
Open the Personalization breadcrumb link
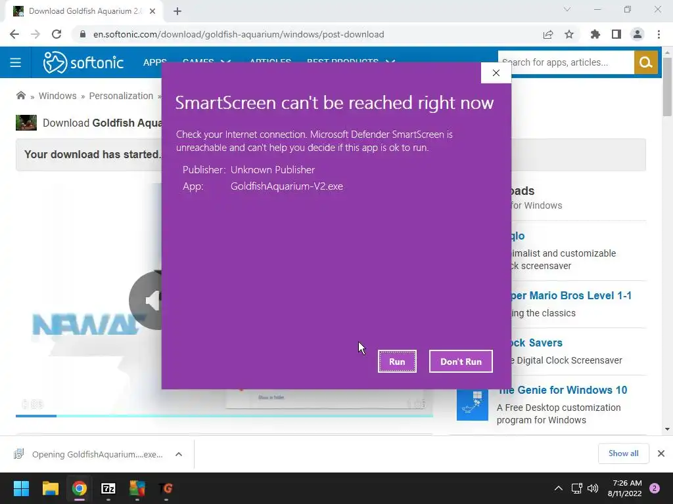click(x=121, y=96)
